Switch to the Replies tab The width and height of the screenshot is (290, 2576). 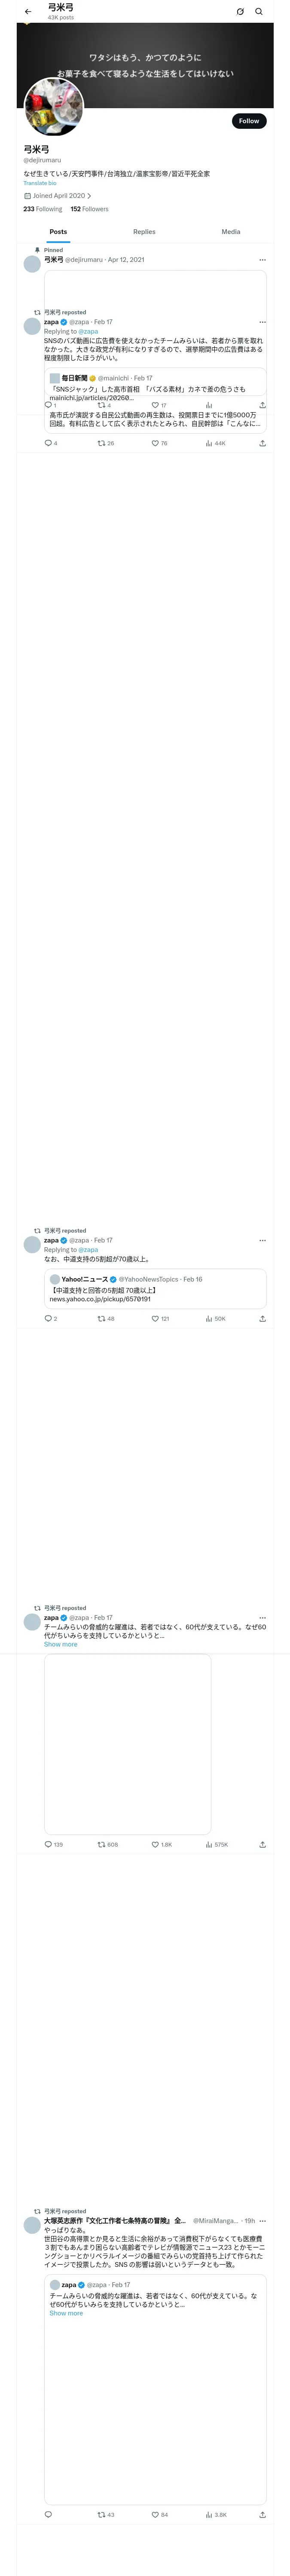pos(144,232)
